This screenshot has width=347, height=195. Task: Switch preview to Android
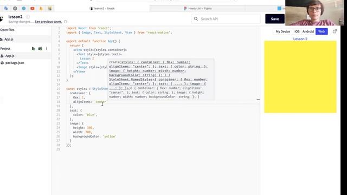[x=308, y=31]
